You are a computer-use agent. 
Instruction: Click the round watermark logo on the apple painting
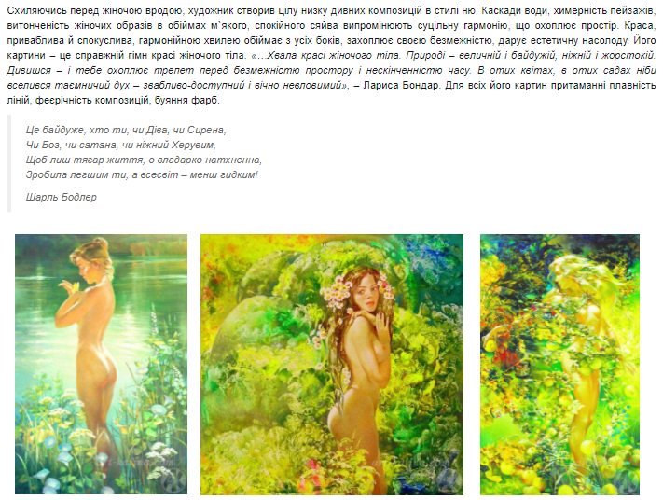point(627,480)
